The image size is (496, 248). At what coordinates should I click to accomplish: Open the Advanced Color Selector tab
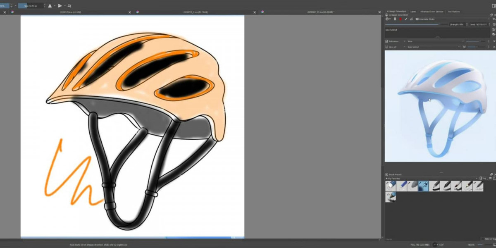coord(432,12)
